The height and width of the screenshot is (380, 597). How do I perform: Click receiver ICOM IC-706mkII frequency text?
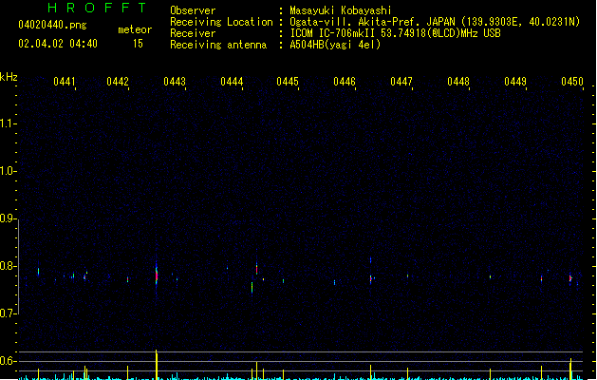[x=395, y=33]
